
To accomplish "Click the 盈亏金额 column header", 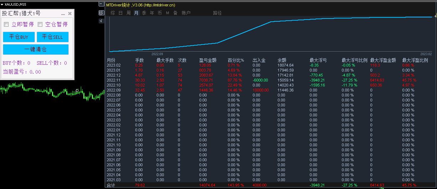I will [208, 60].
